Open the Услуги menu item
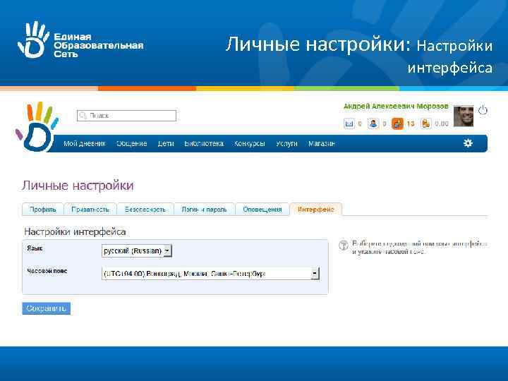 click(286, 143)
